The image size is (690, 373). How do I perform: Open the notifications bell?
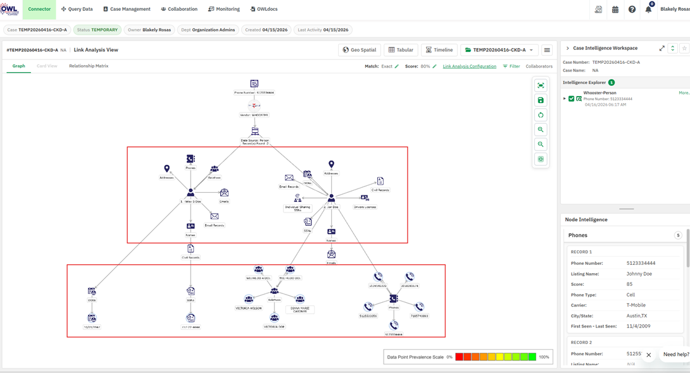click(x=649, y=9)
